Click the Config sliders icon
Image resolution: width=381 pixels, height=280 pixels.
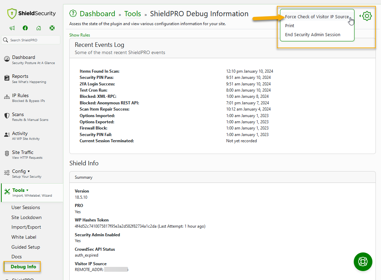coord(7,173)
